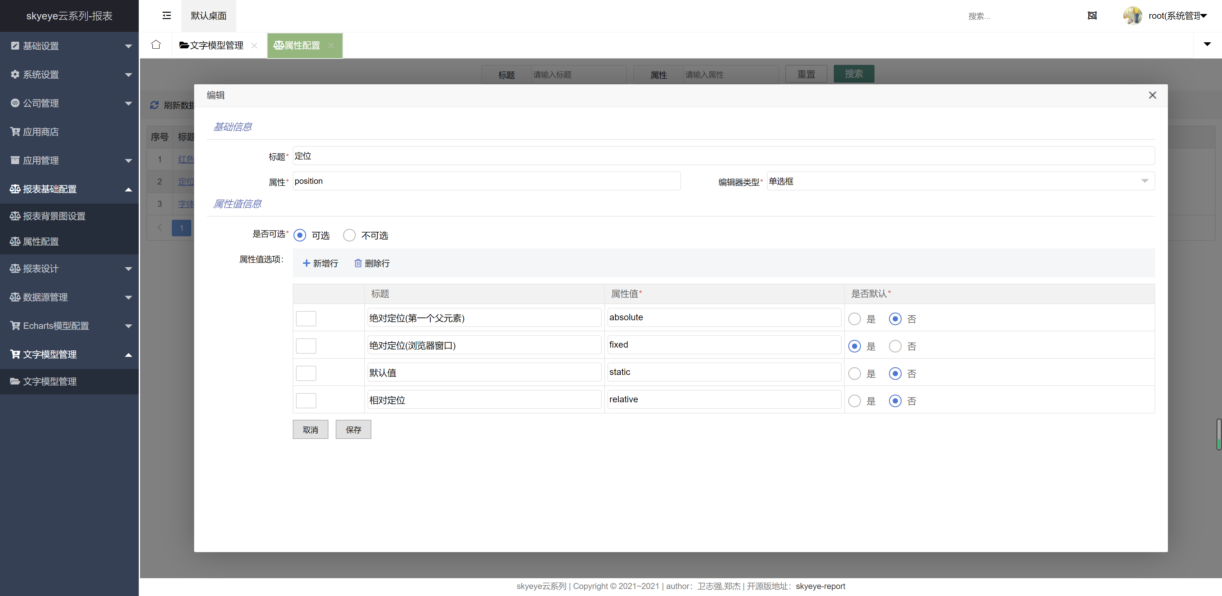Select 是 radio for 绝对定位(浏览器窗口)
Image resolution: width=1222 pixels, height=596 pixels.
(x=855, y=345)
